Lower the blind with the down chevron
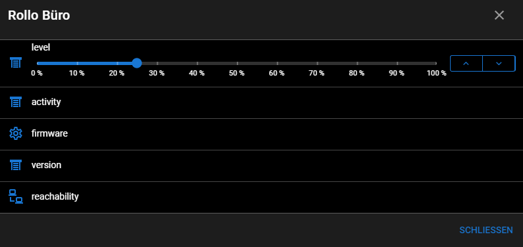 (x=499, y=63)
